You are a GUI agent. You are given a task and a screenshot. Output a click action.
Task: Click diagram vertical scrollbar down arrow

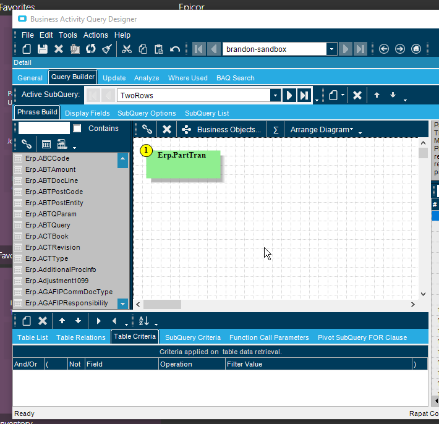423,294
